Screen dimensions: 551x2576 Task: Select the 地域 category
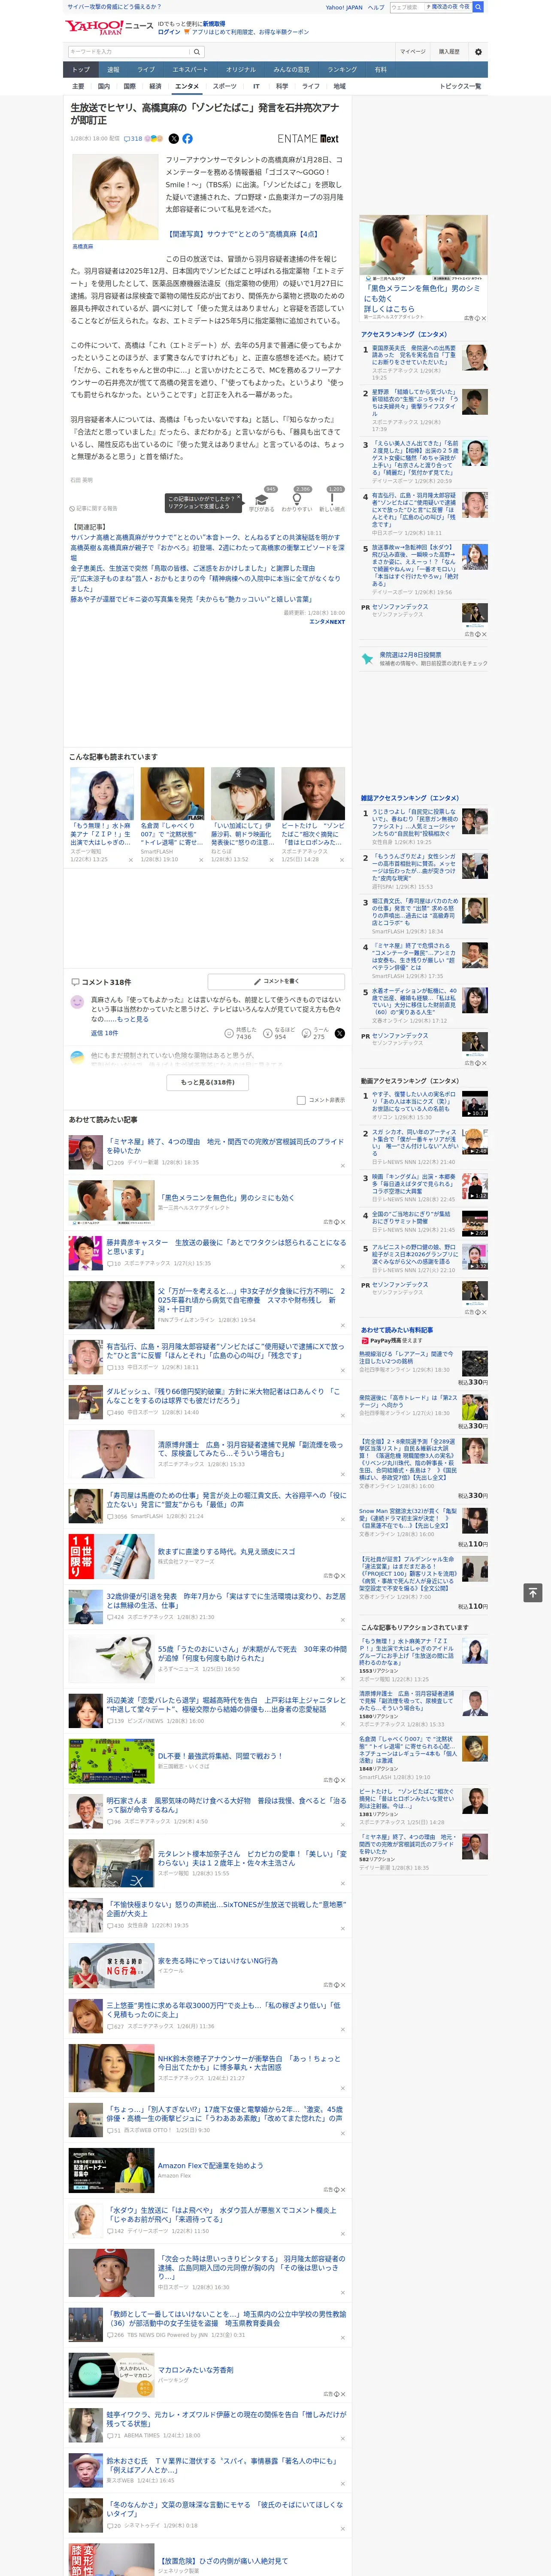coord(340,86)
